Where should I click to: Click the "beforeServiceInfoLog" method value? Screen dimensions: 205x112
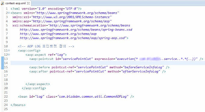tap(143, 67)
